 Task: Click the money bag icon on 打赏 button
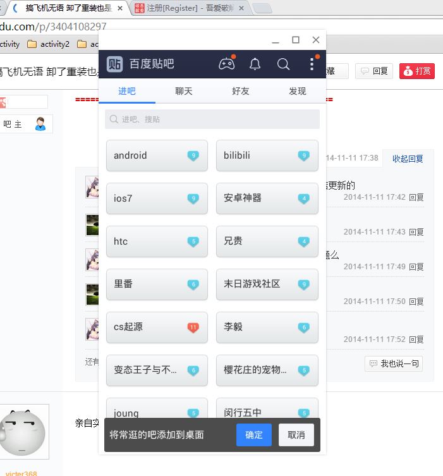(408, 71)
